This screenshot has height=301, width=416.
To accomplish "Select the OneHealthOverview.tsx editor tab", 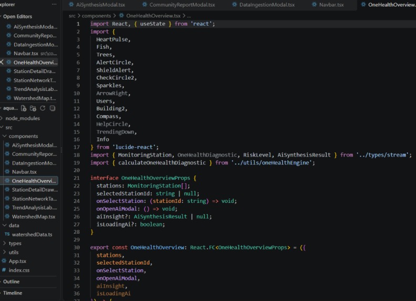I will (388, 5).
